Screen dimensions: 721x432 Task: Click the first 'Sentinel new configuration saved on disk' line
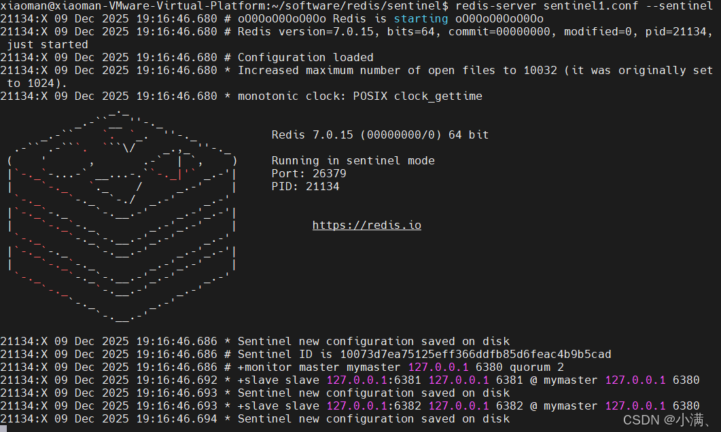pos(373,342)
